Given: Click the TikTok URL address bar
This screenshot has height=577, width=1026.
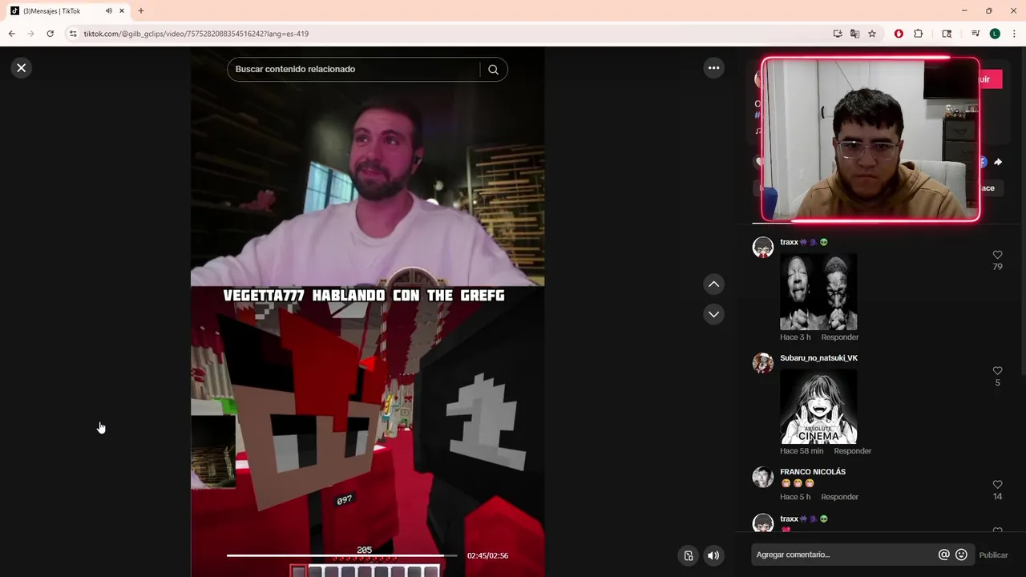Looking at the screenshot, I should point(196,34).
